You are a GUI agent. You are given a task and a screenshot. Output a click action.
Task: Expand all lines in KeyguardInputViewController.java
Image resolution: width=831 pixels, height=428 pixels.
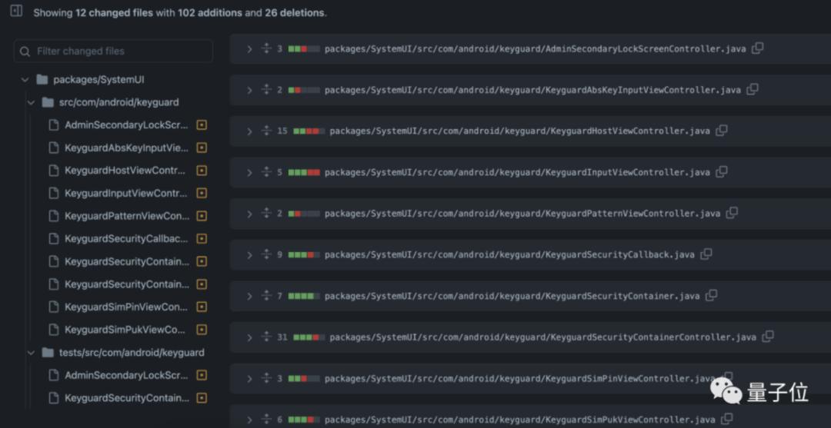tap(266, 172)
